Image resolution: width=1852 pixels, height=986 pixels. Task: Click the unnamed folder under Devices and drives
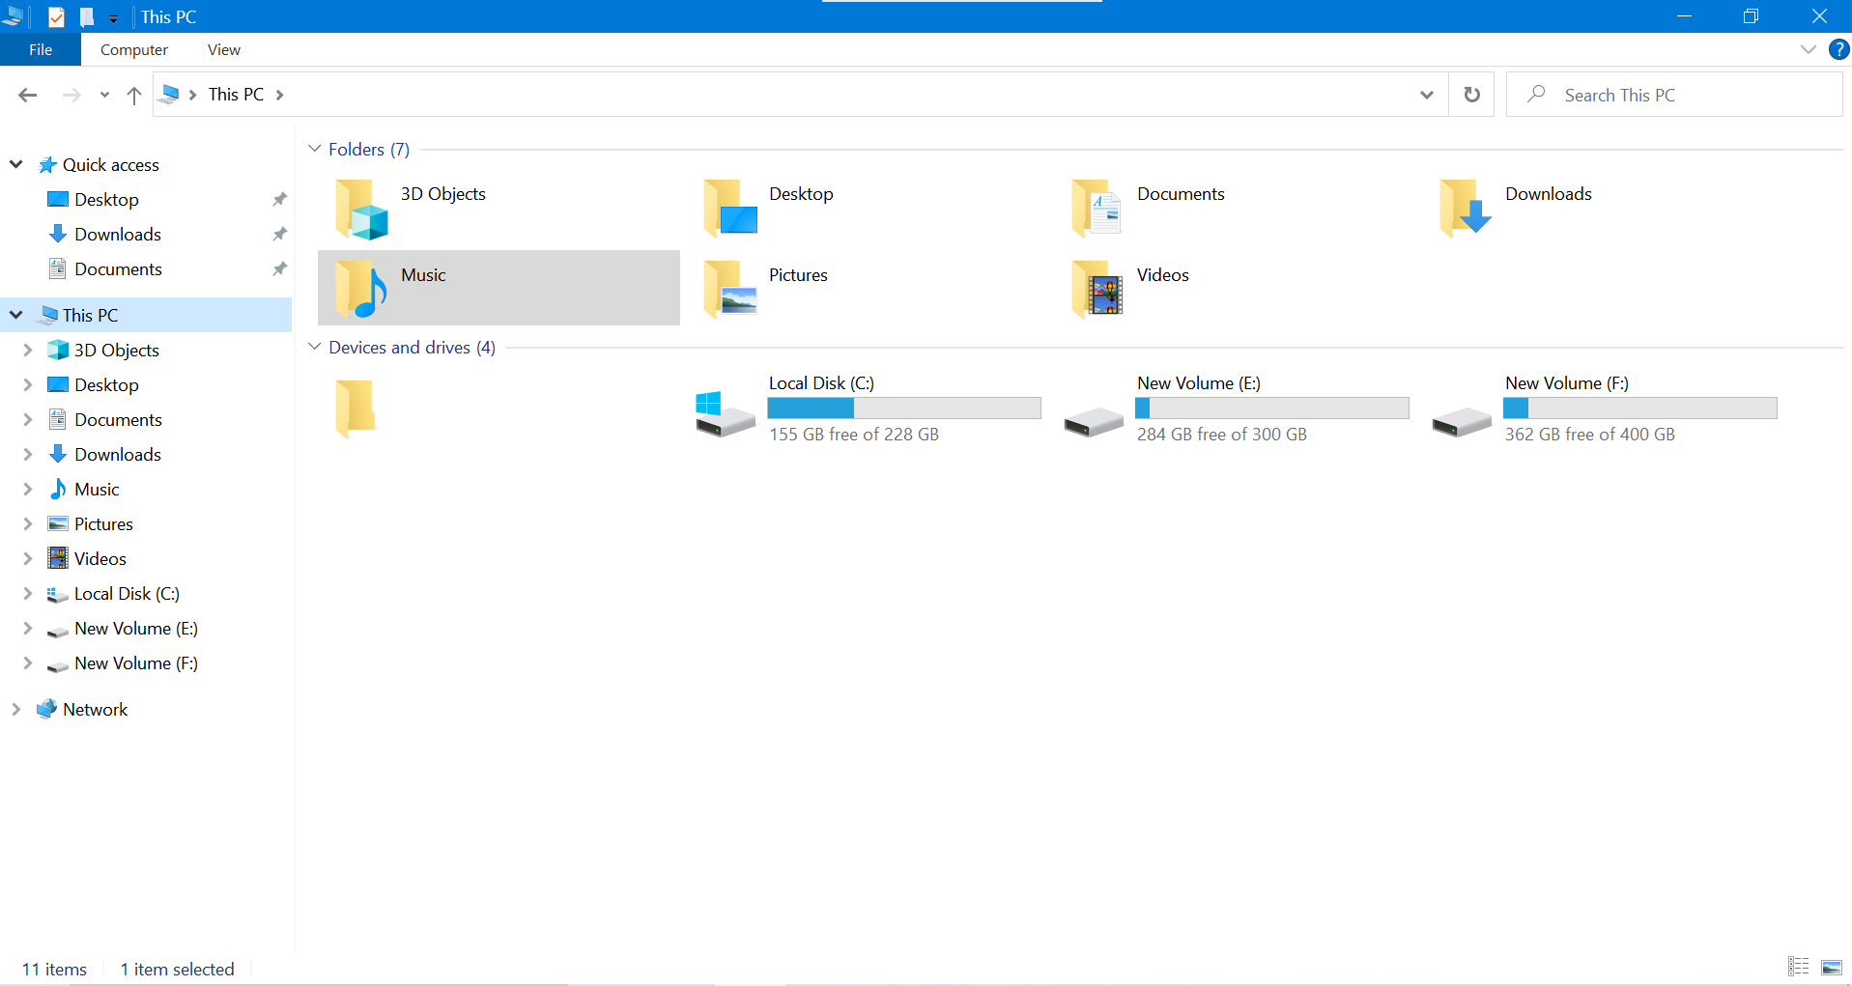pos(356,408)
